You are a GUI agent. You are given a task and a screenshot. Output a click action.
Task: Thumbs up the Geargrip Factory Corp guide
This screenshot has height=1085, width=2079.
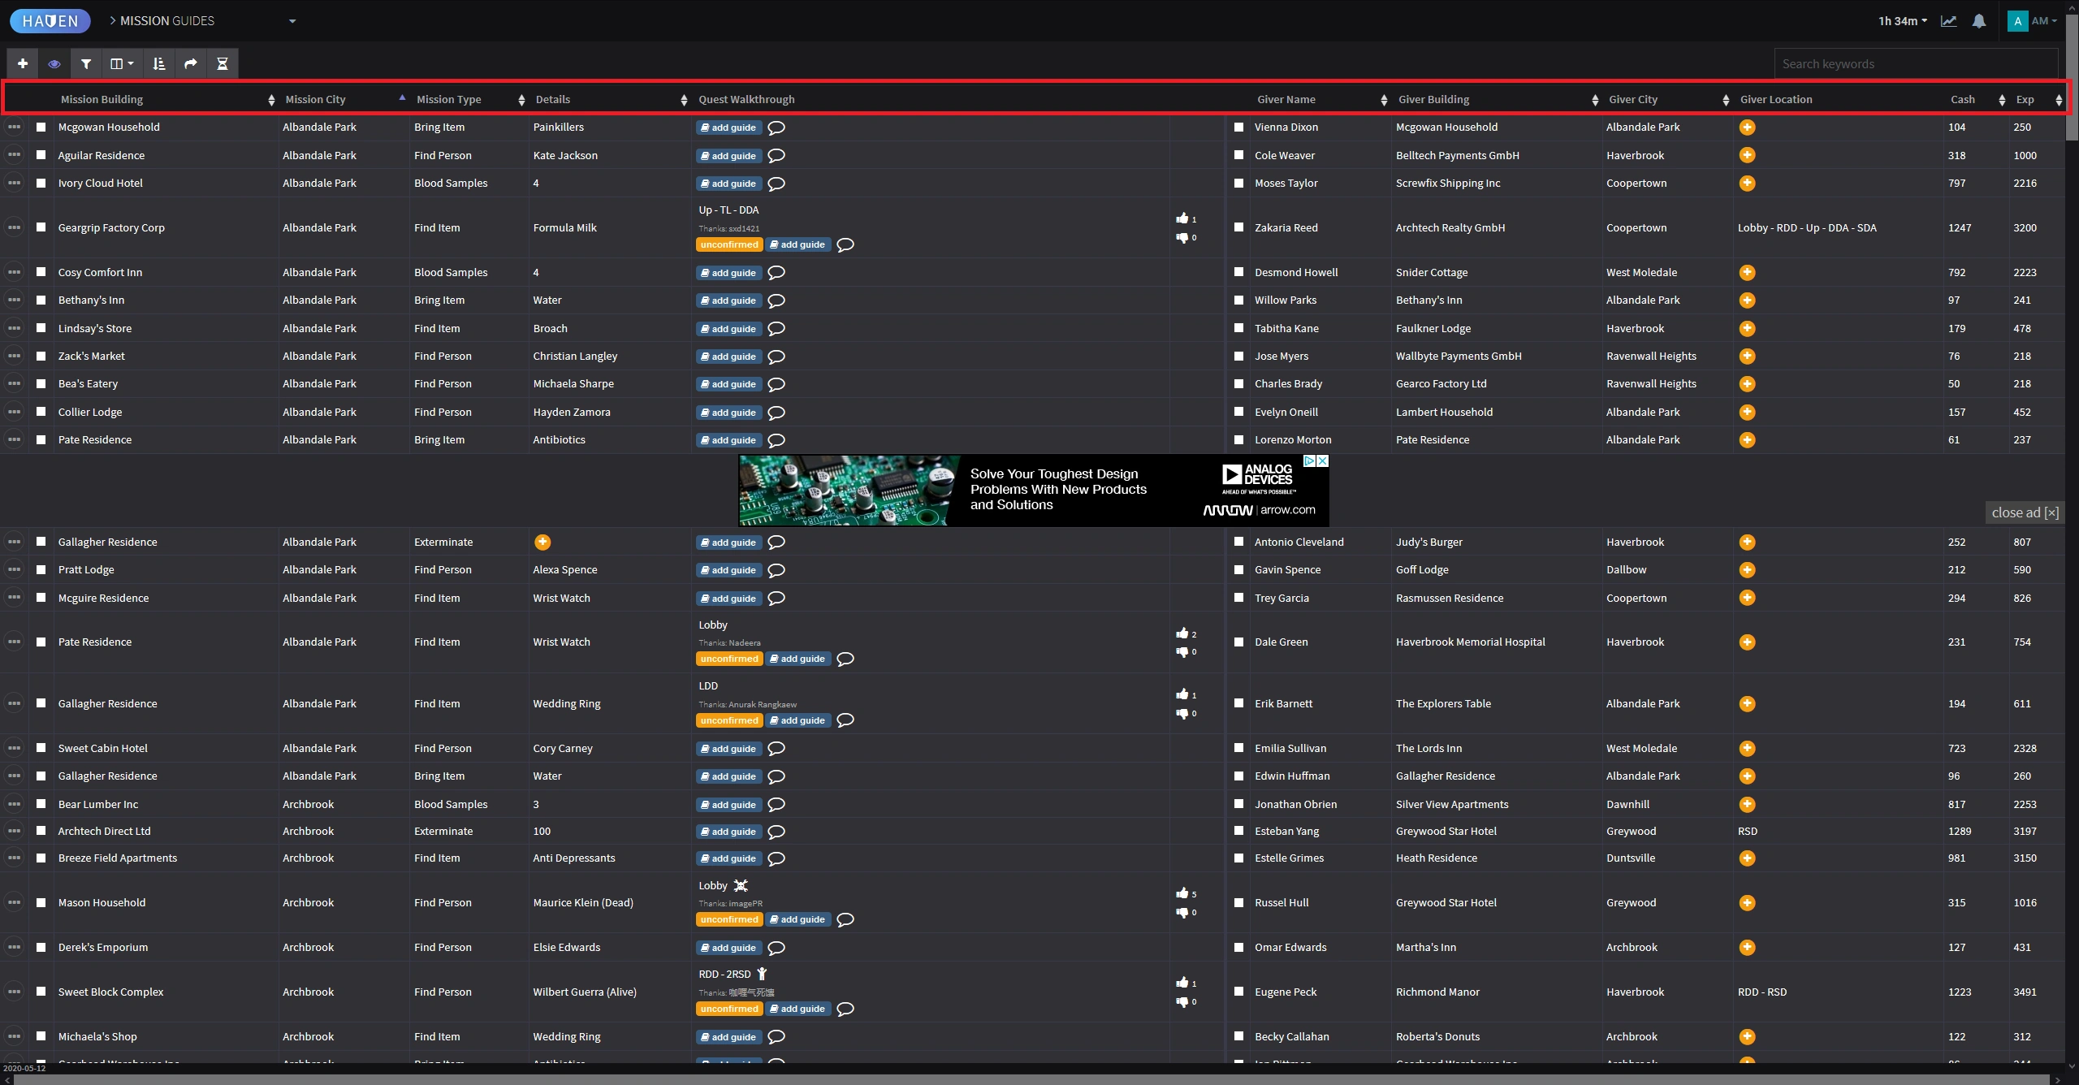tap(1182, 218)
